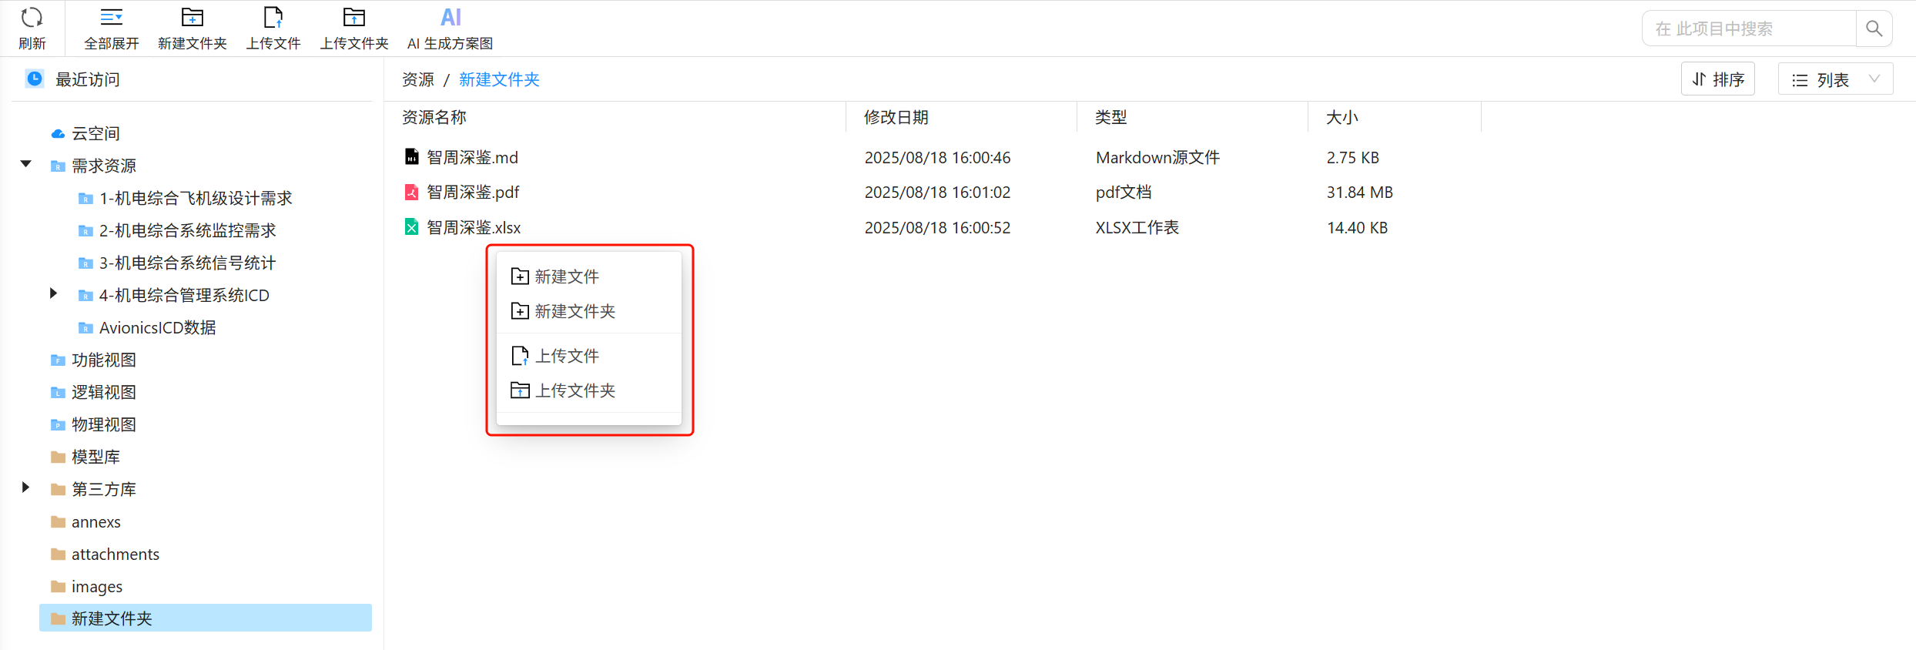Collapse the 需求资源 tree node
Screen dimensions: 1916x650
pos(26,164)
